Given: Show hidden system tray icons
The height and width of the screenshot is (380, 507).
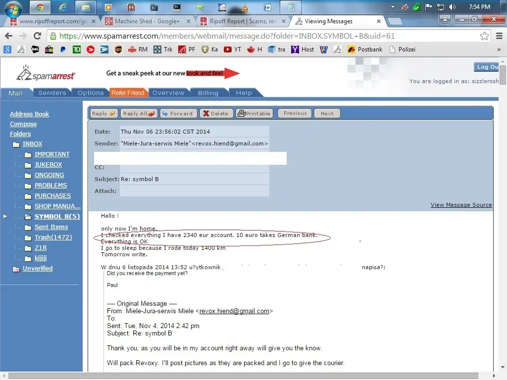Looking at the screenshot, I should point(393,7).
